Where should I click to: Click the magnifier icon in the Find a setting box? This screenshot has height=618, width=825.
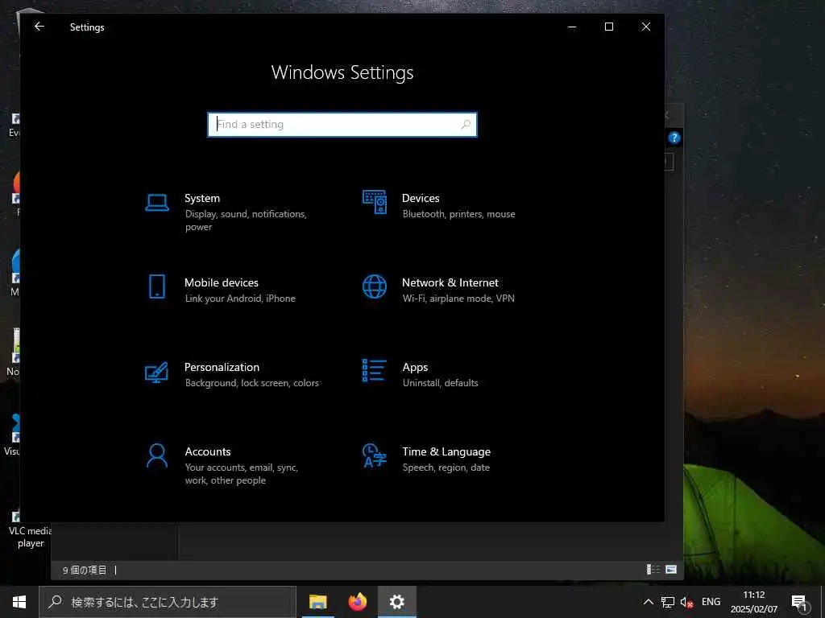(x=466, y=125)
